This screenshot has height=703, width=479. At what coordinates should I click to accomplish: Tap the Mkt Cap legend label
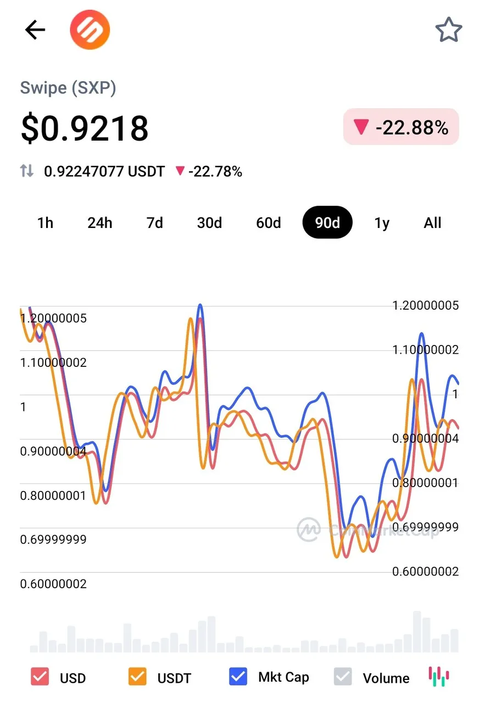click(283, 677)
